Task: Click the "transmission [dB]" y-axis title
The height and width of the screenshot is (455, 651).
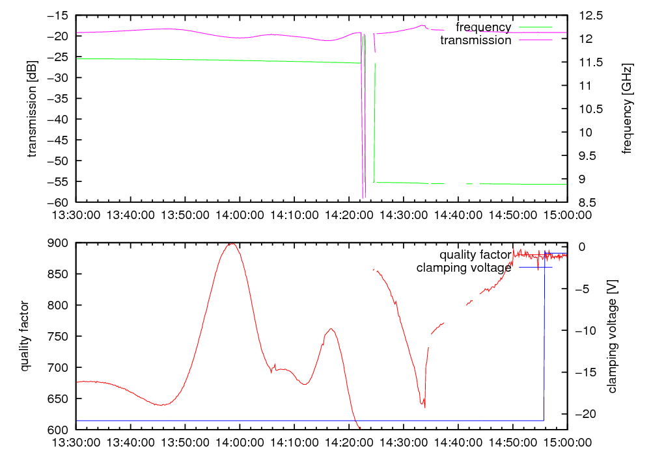Action: tap(32, 109)
